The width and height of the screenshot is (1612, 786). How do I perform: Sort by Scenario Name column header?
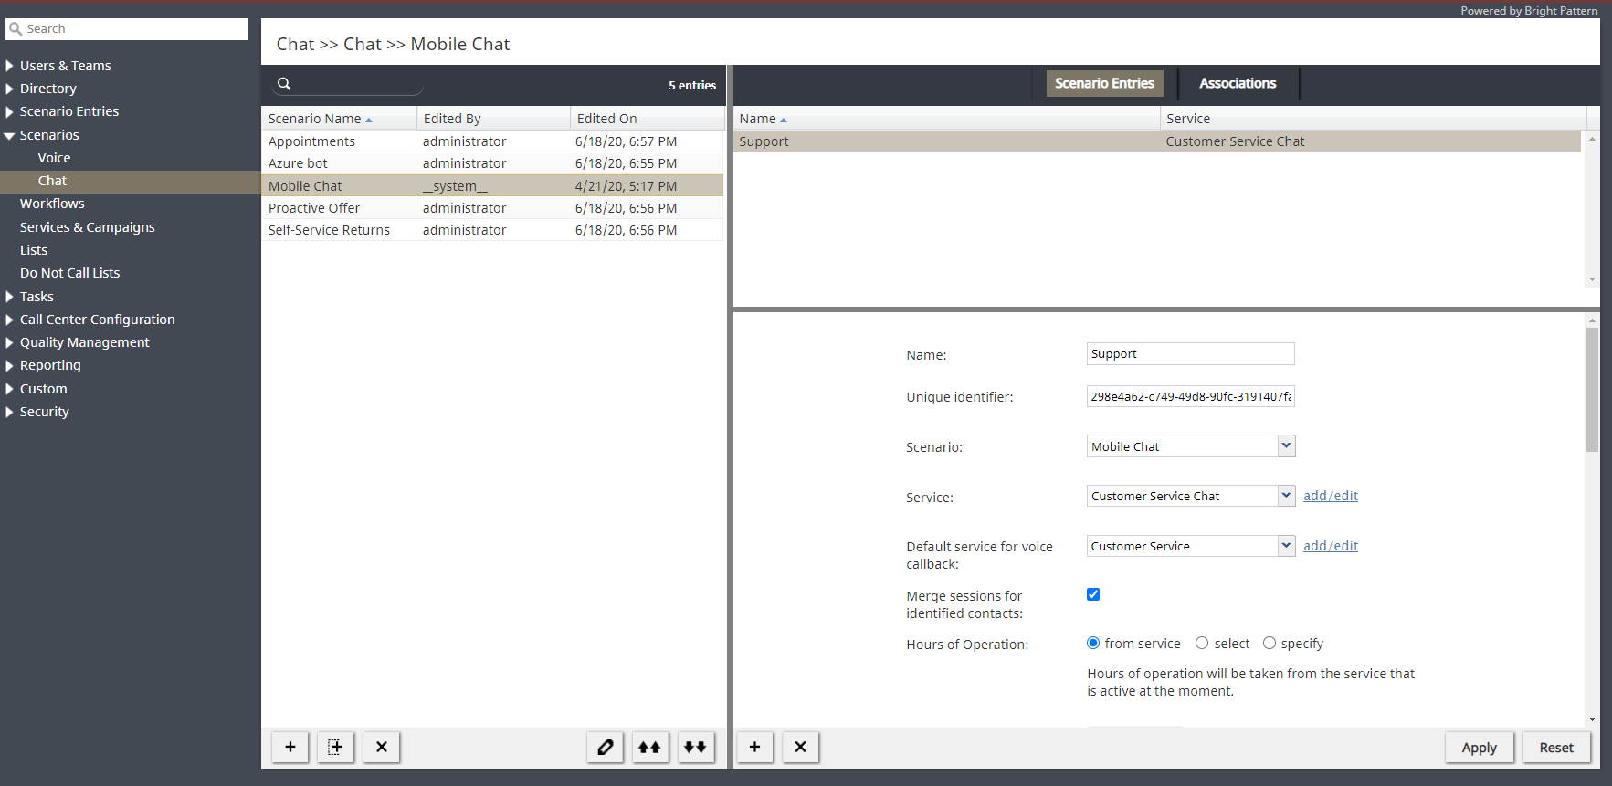pyautogui.click(x=339, y=119)
